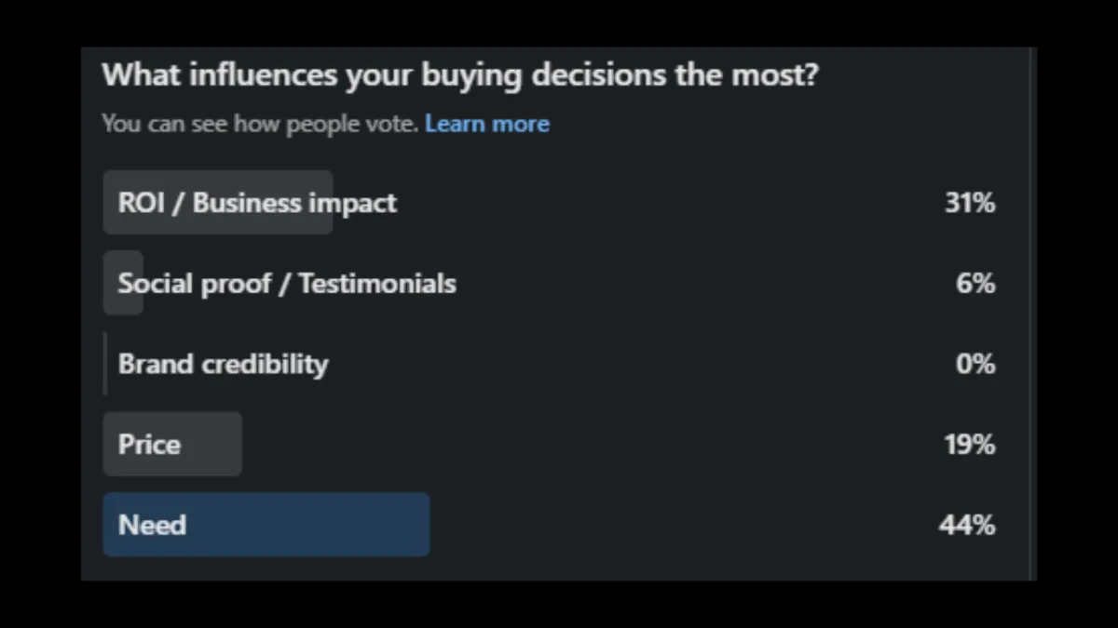Open the Learn more link
The height and width of the screenshot is (628, 1118).
click(x=487, y=124)
